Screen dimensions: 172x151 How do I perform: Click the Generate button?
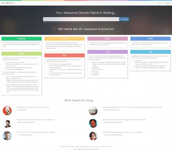tap(124, 19)
